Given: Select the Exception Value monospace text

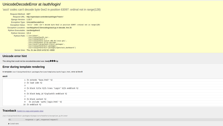Looking at the screenshot, I should coord(63,25).
